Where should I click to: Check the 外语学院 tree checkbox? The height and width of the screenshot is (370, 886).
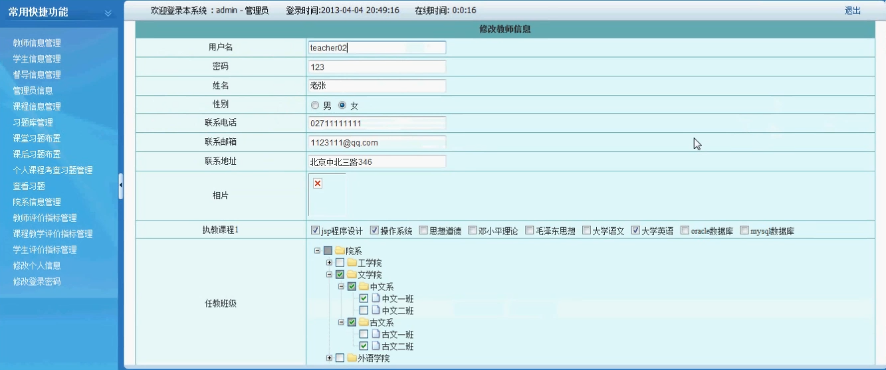[x=340, y=358]
